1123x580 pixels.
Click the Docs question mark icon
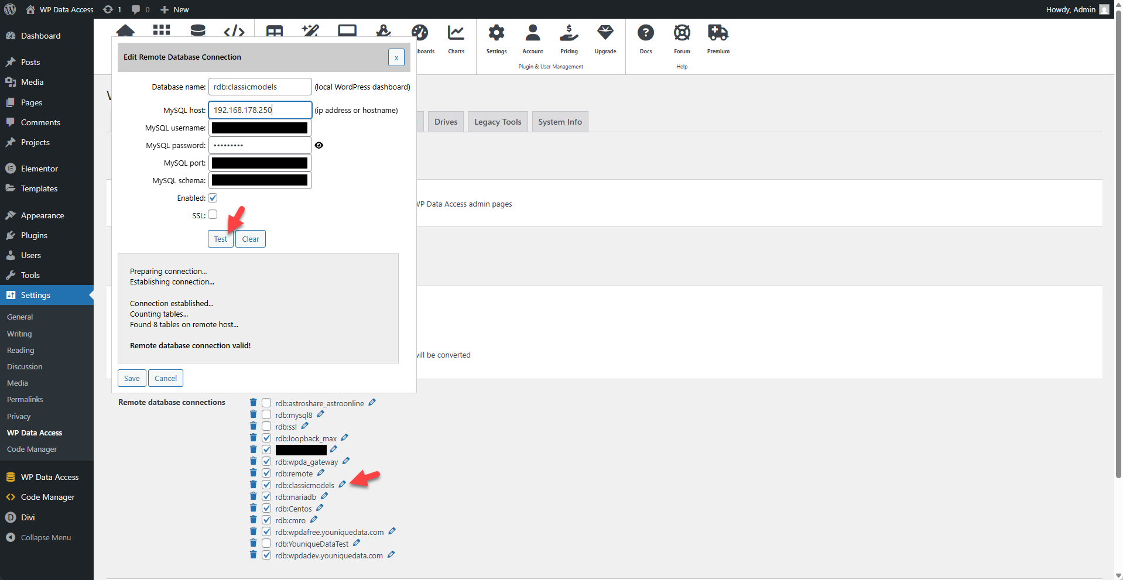coord(646,33)
